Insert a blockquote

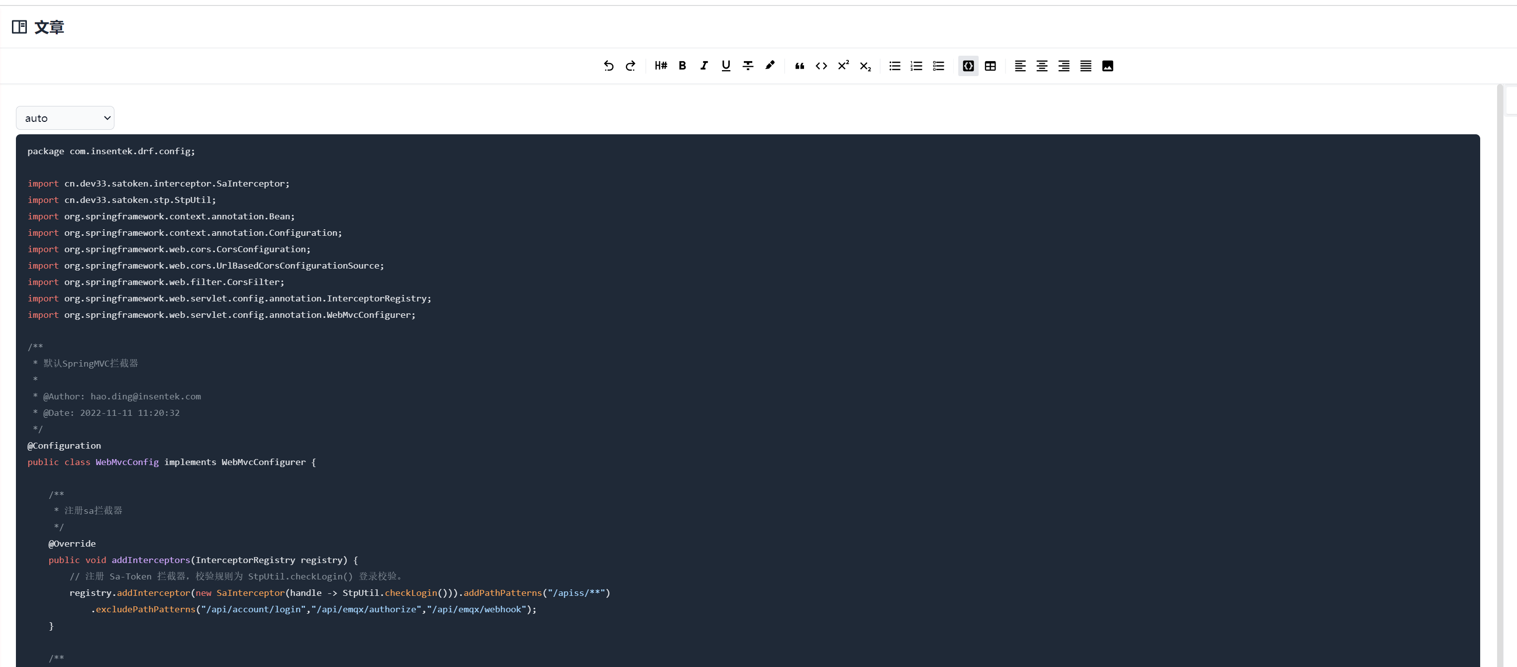tap(799, 66)
